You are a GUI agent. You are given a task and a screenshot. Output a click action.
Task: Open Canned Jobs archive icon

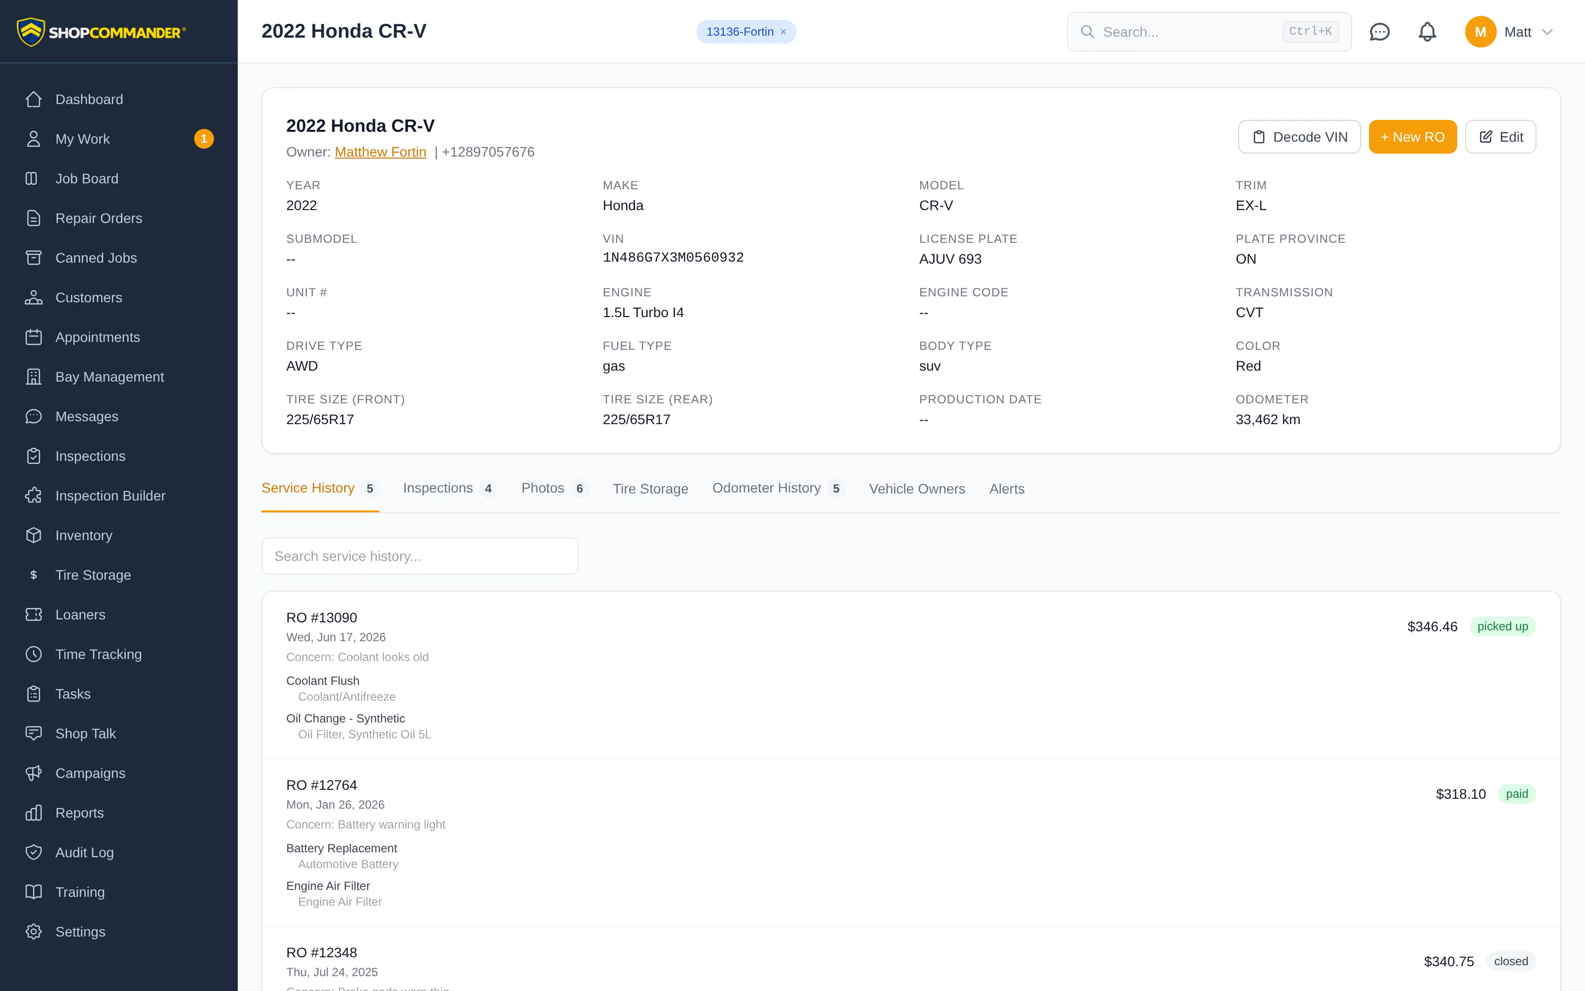(x=33, y=258)
